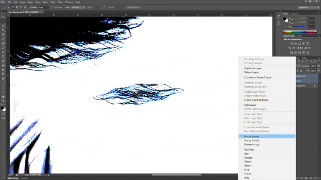This screenshot has width=321, height=180.
Task: Select the Clone Stamp tool
Action: coord(3,52)
